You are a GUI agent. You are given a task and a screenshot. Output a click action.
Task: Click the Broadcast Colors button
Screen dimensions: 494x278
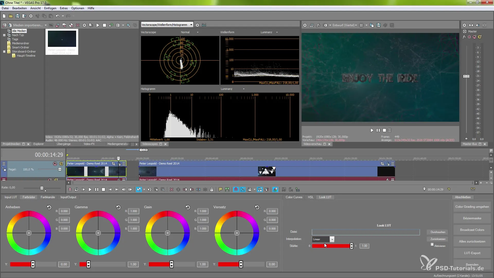click(472, 230)
